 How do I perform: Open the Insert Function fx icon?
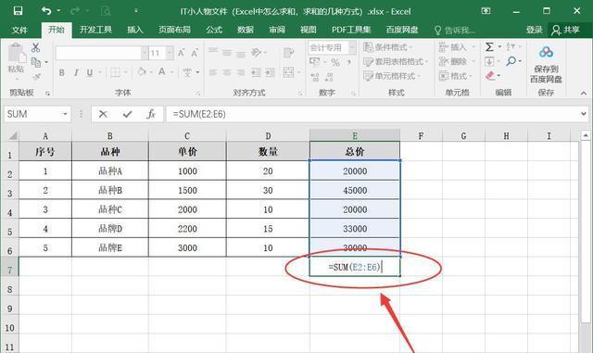[x=151, y=114]
